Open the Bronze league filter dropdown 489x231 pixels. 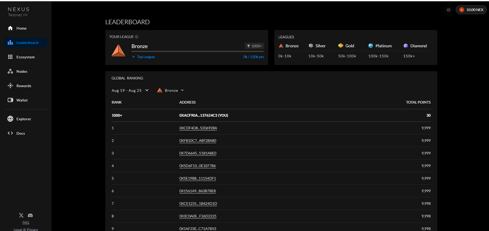coord(171,90)
